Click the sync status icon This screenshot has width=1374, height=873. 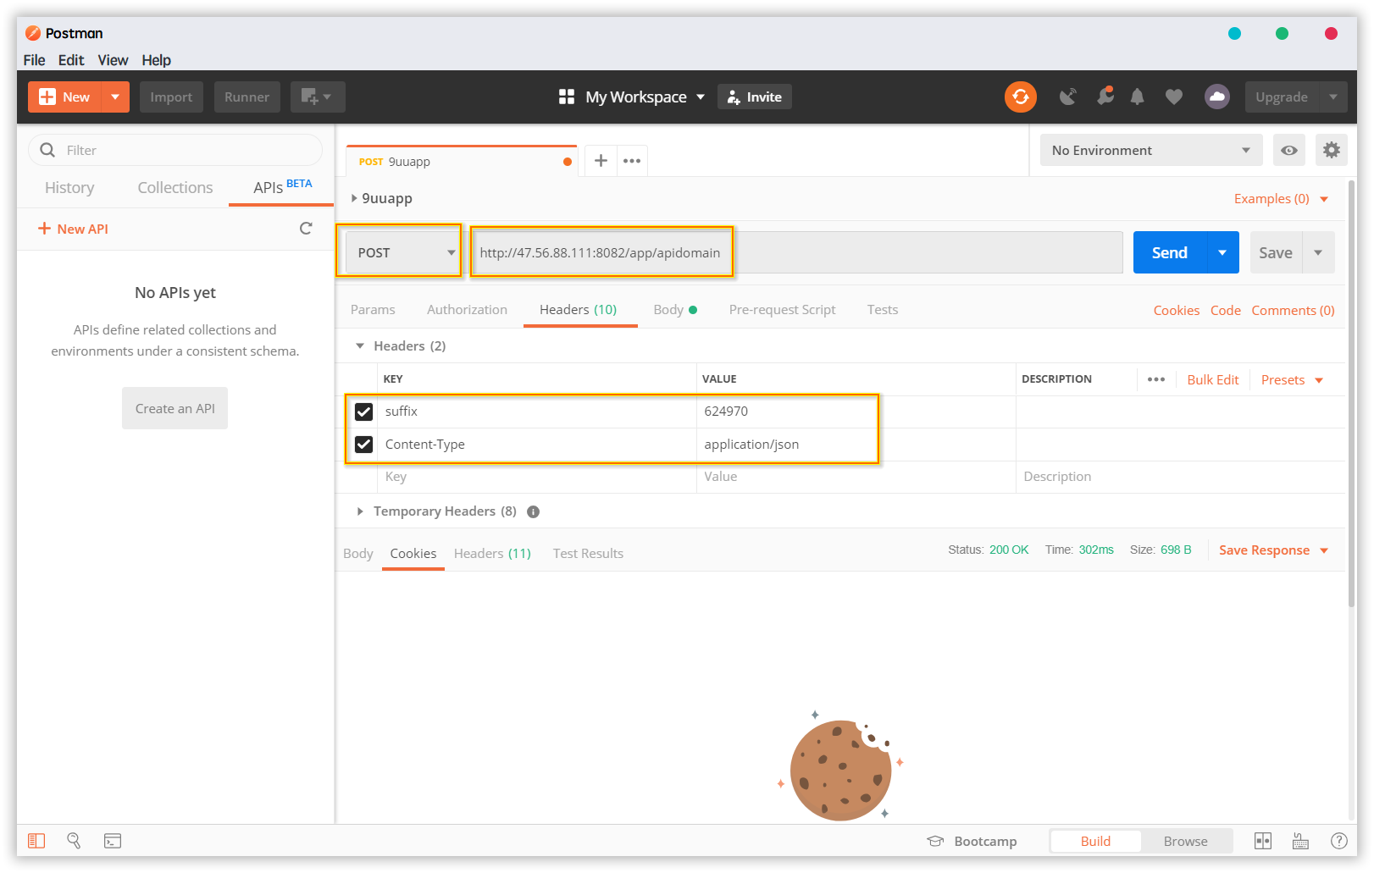tap(1020, 97)
